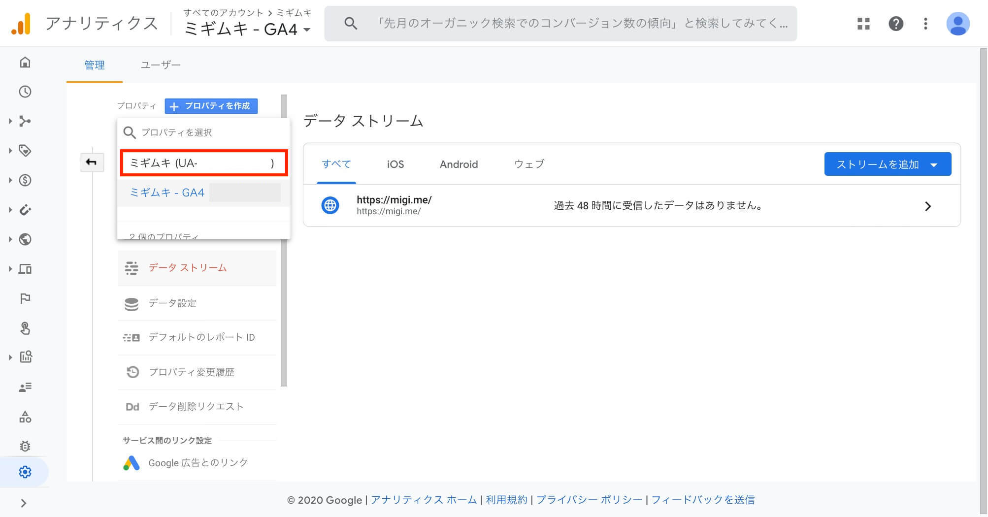This screenshot has width=988, height=517.
Task: Click the magnifier icon in top search bar
Action: click(351, 24)
